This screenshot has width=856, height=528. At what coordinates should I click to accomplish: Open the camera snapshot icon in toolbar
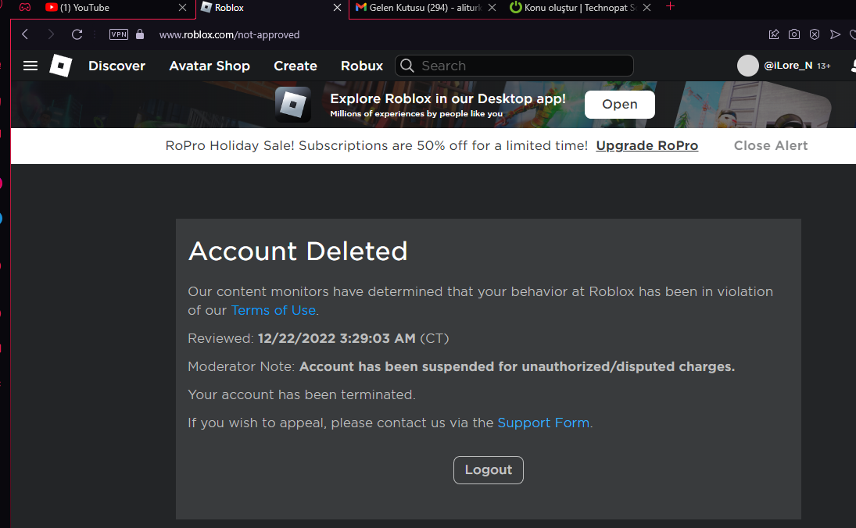click(794, 34)
